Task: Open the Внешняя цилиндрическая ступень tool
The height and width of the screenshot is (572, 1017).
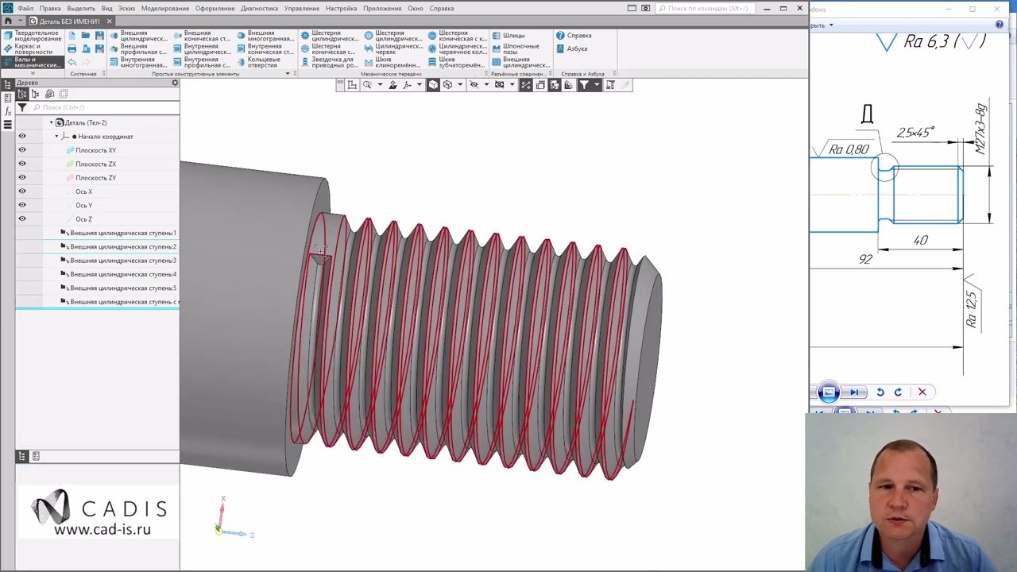Action: click(138, 36)
